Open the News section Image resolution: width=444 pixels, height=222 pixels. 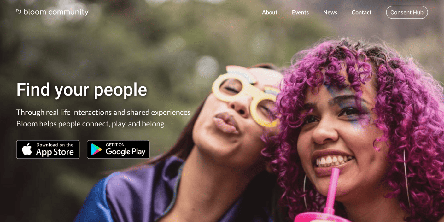(330, 12)
